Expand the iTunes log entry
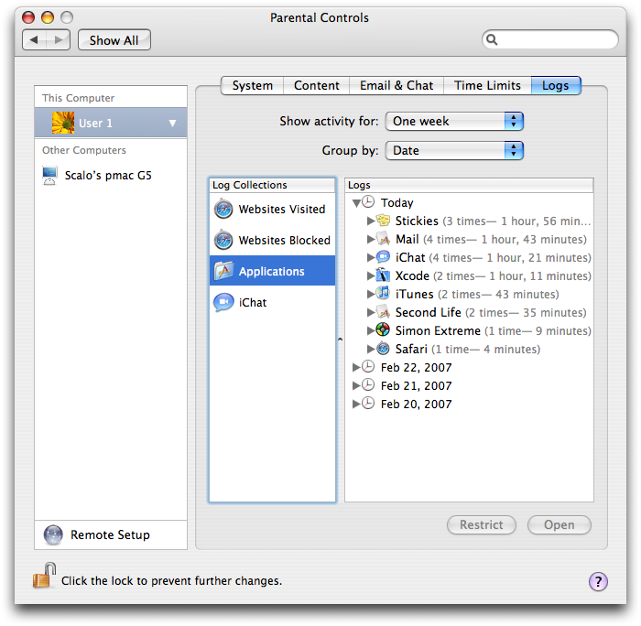 (x=370, y=294)
